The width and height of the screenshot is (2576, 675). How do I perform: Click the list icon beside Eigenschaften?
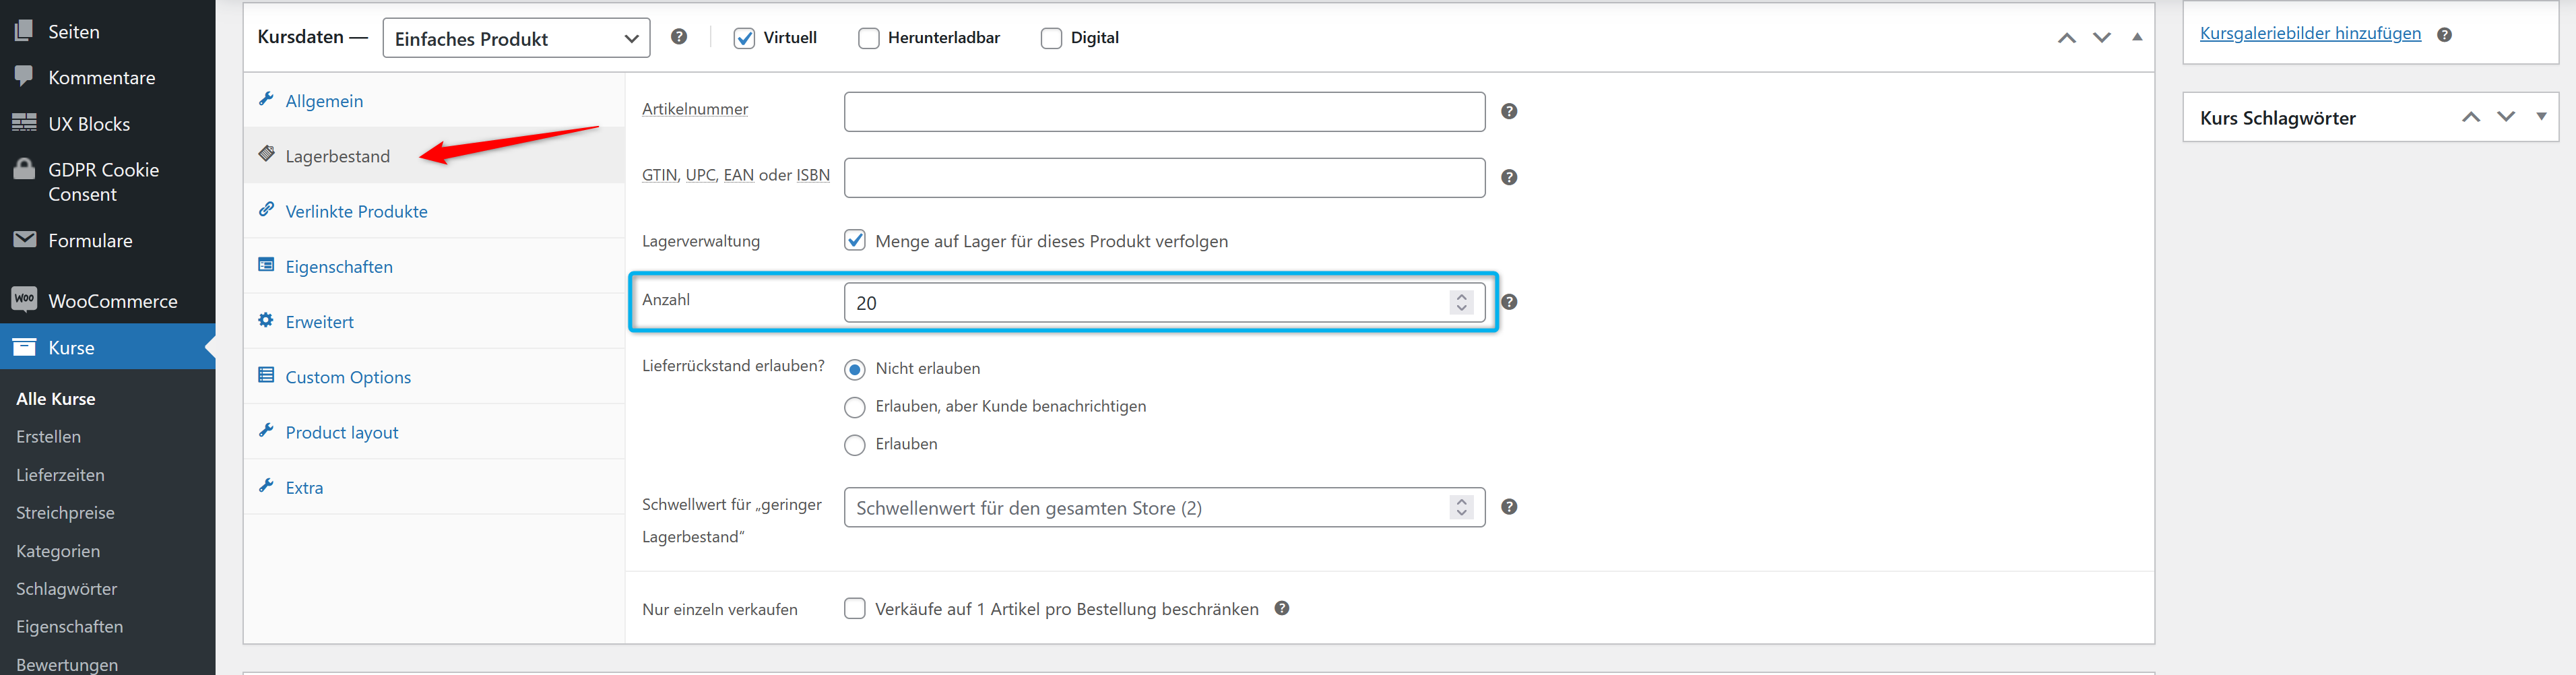point(266,265)
